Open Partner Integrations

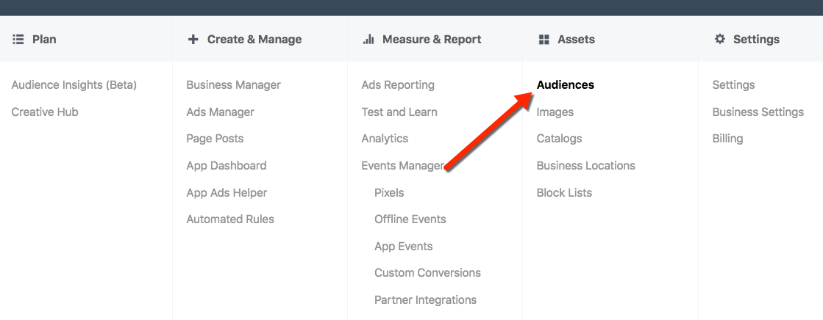pyautogui.click(x=426, y=300)
